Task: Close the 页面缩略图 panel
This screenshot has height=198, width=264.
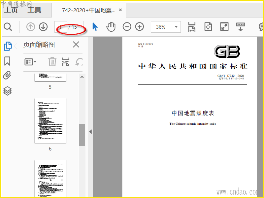Action: [76, 45]
